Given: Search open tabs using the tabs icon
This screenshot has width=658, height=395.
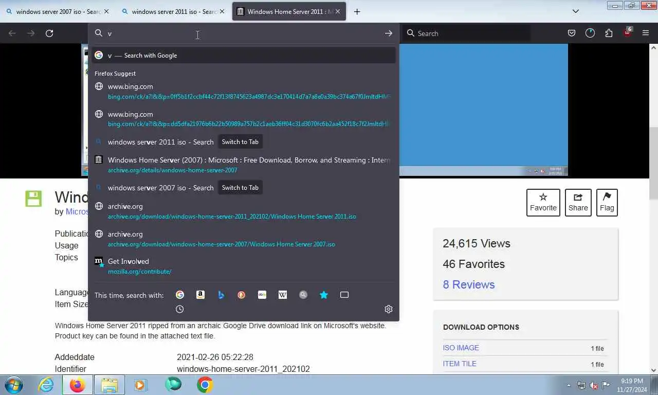Looking at the screenshot, I should click(x=344, y=295).
